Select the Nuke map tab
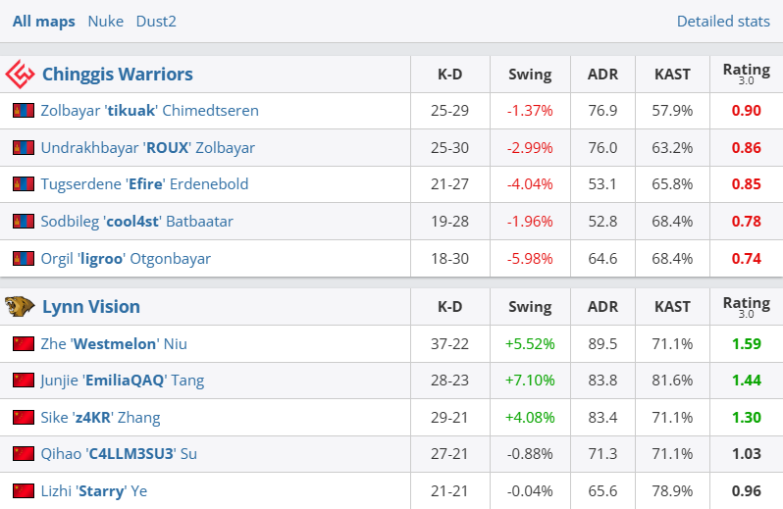The image size is (783, 509). [x=106, y=21]
